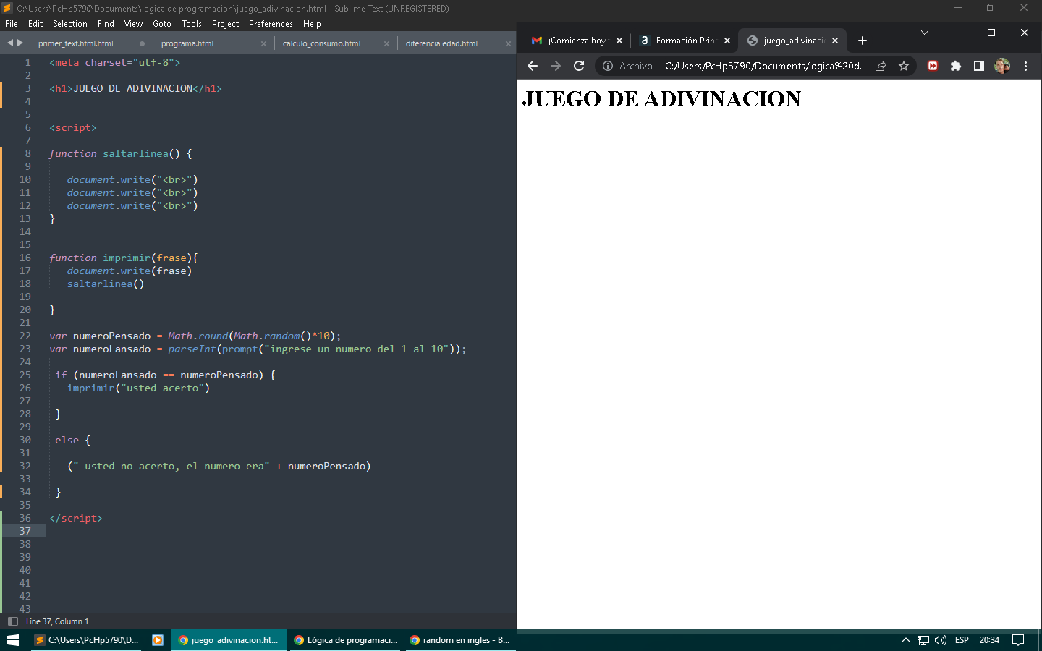Switch to calculo_consumo.html tab

tap(322, 43)
